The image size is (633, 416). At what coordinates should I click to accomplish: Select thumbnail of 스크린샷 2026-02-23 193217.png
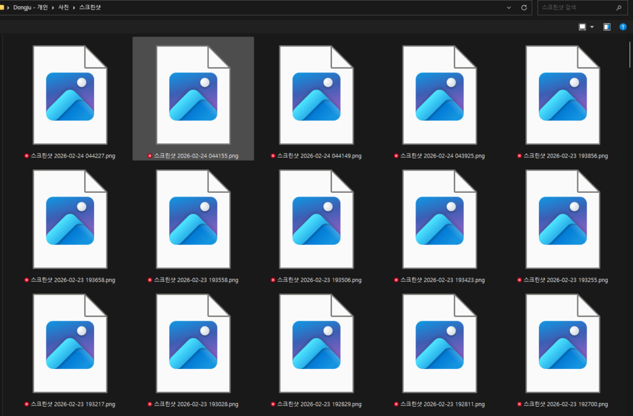70,344
